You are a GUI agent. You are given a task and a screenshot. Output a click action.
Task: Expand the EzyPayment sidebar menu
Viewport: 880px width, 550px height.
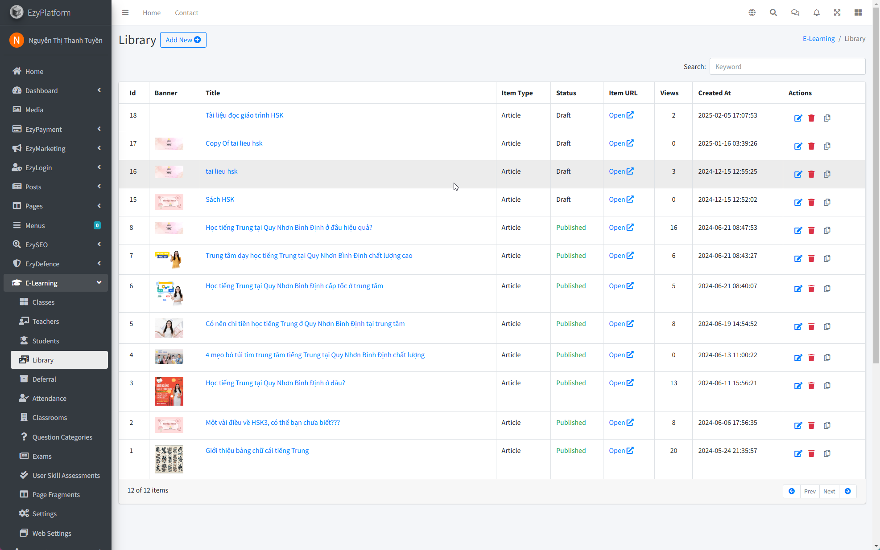(56, 129)
